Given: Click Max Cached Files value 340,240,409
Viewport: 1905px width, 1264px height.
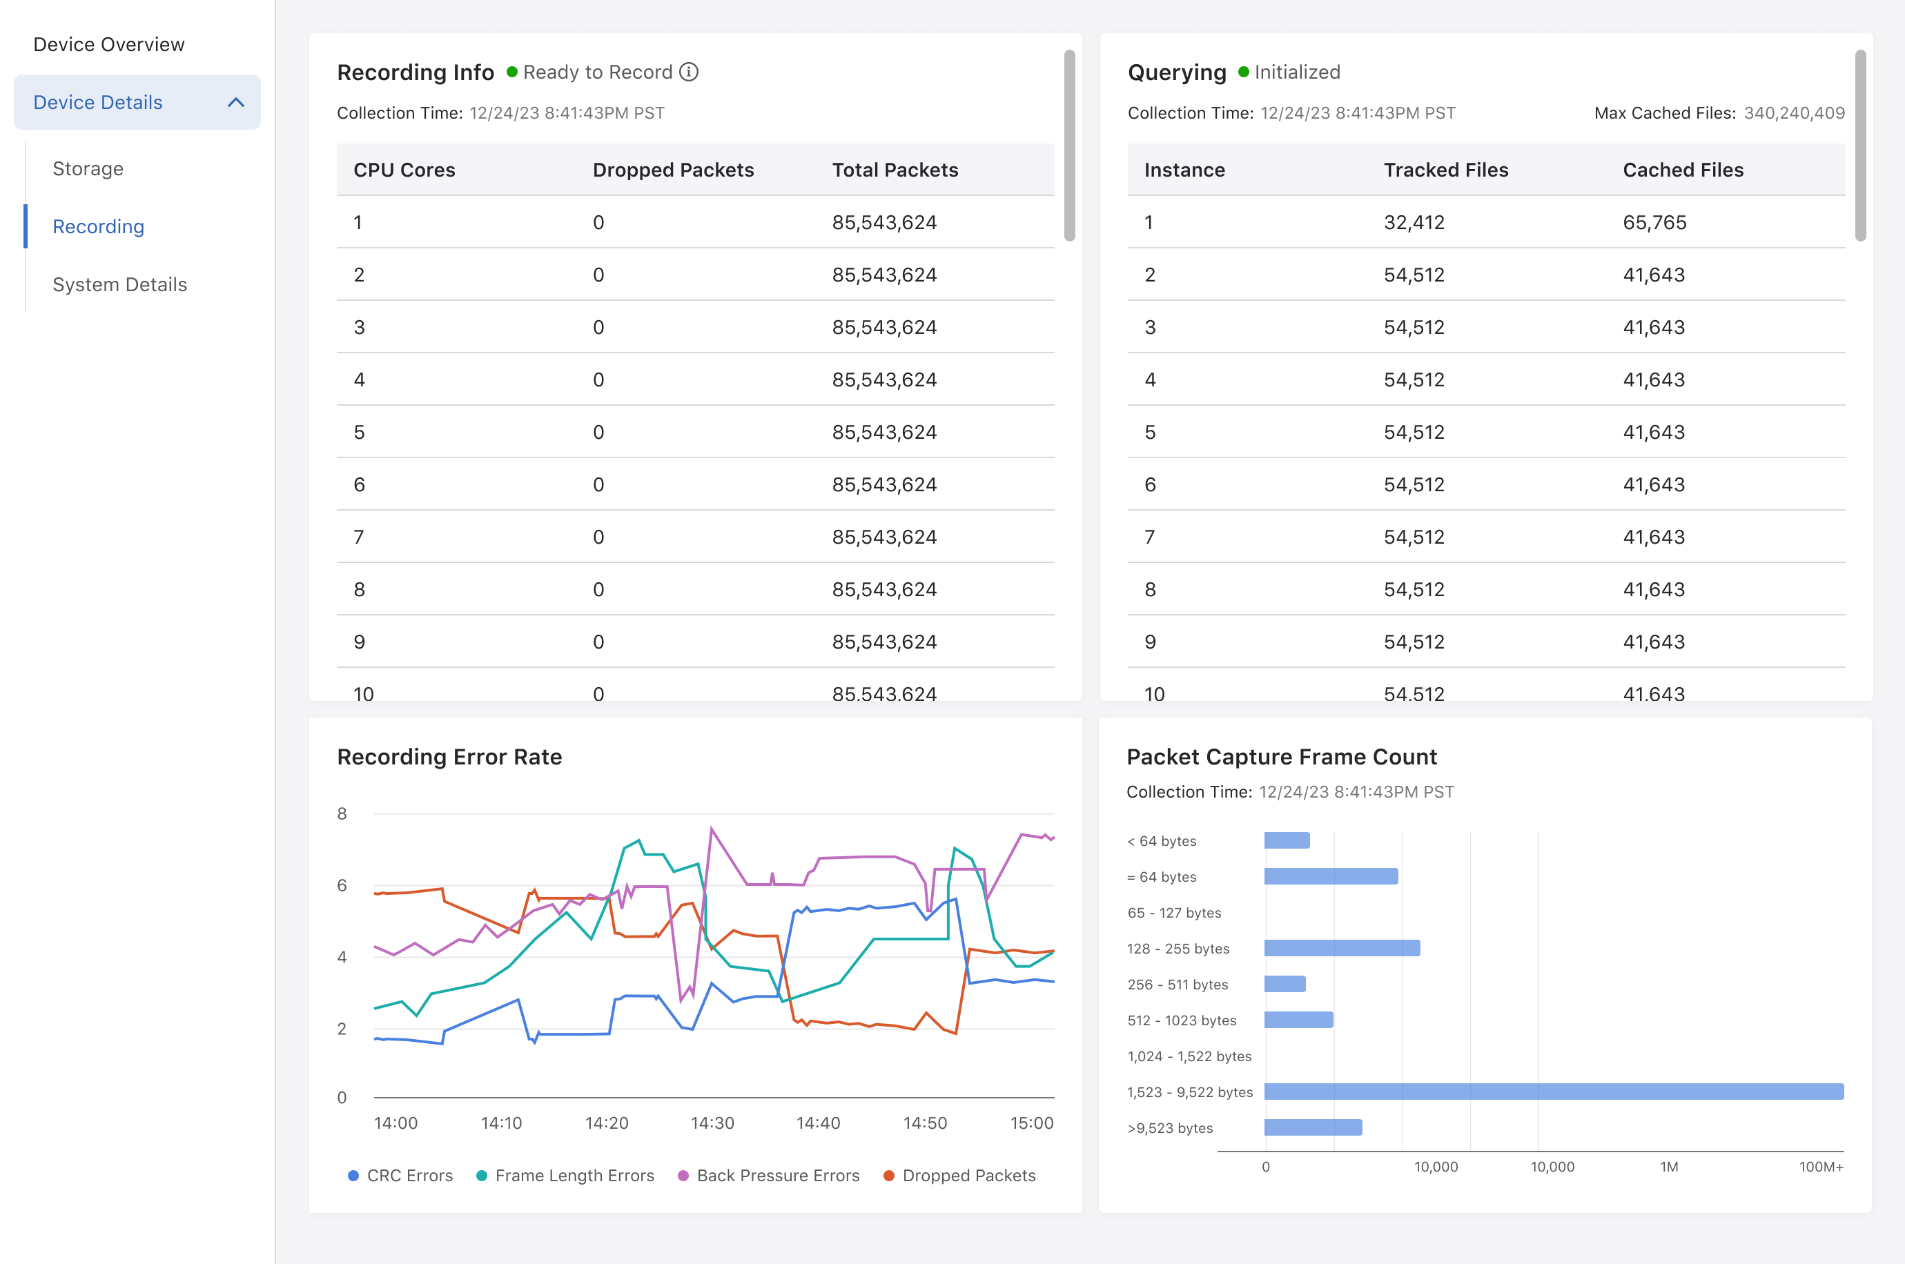Looking at the screenshot, I should [1794, 113].
